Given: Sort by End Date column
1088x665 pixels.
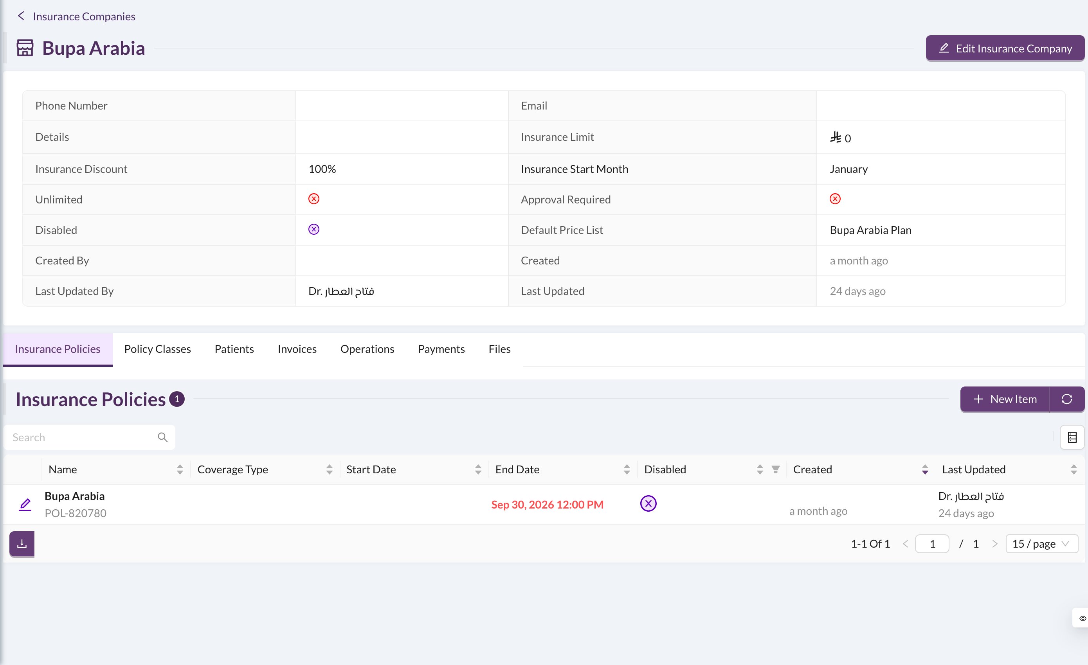Looking at the screenshot, I should click(x=627, y=469).
